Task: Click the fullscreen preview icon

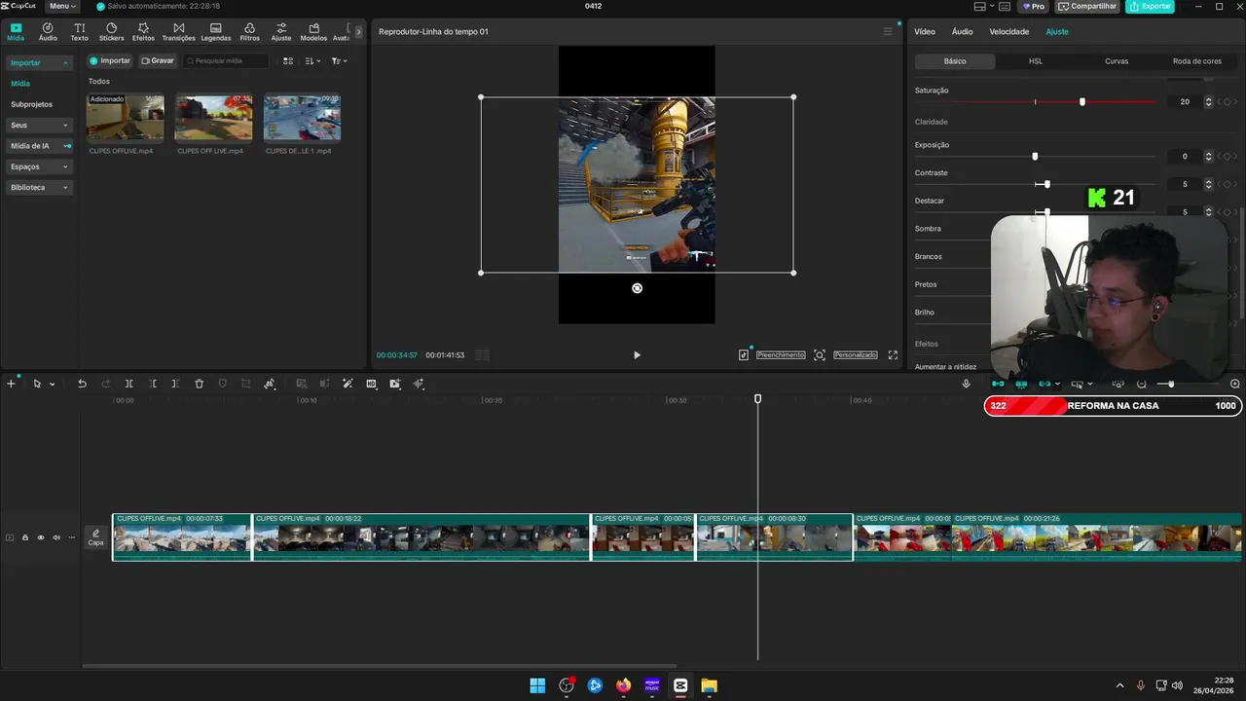Action: coord(893,355)
